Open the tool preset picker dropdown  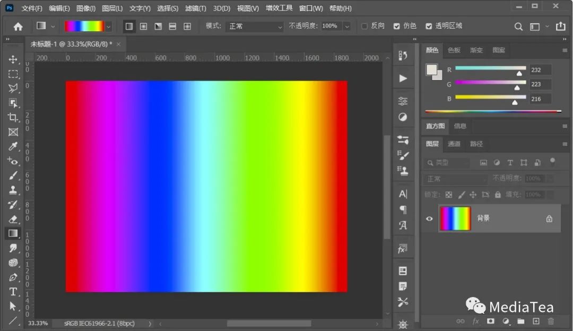point(53,27)
